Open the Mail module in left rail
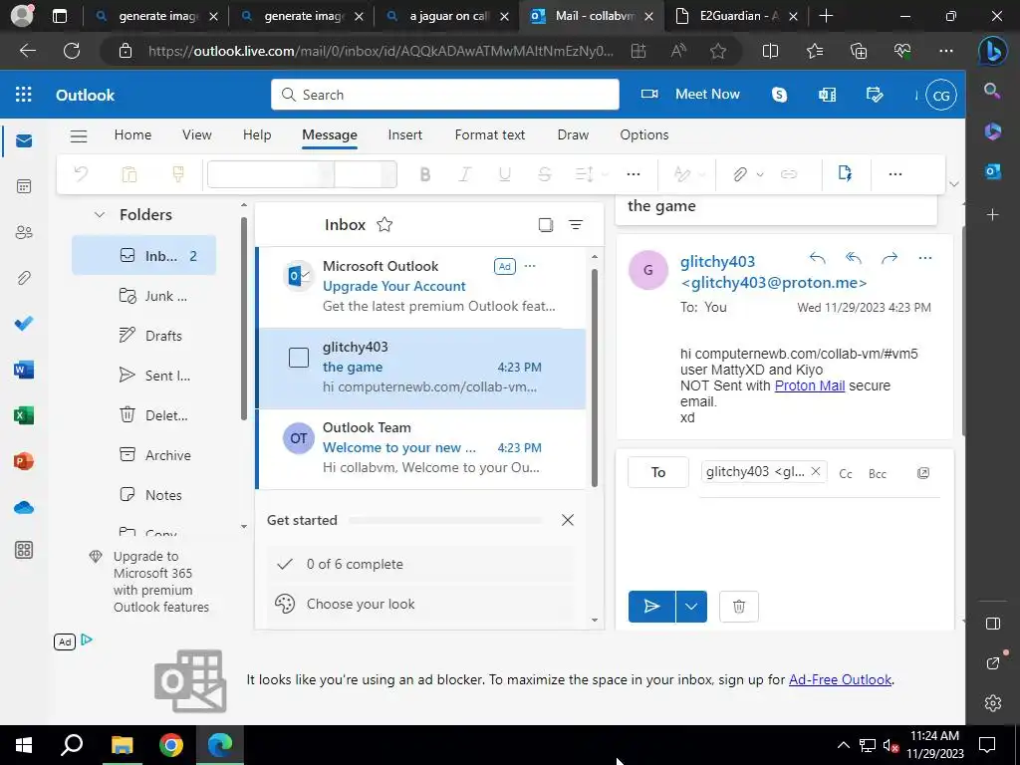Image resolution: width=1020 pixels, height=765 pixels. (24, 140)
